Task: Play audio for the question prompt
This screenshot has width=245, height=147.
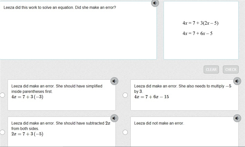Action: (155, 3)
